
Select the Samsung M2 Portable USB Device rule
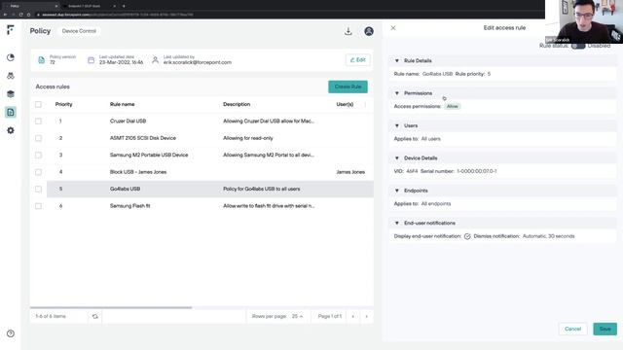149,156
